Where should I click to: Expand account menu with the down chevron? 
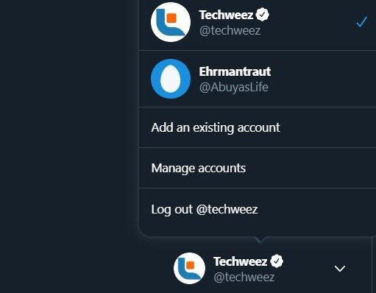[340, 269]
